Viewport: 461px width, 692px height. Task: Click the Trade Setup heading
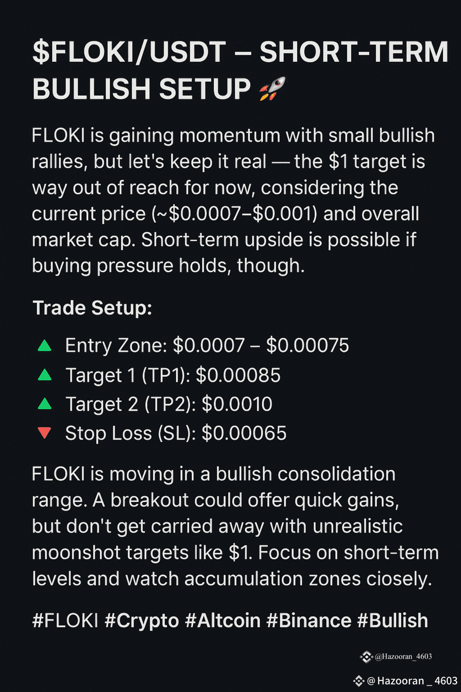point(92,308)
